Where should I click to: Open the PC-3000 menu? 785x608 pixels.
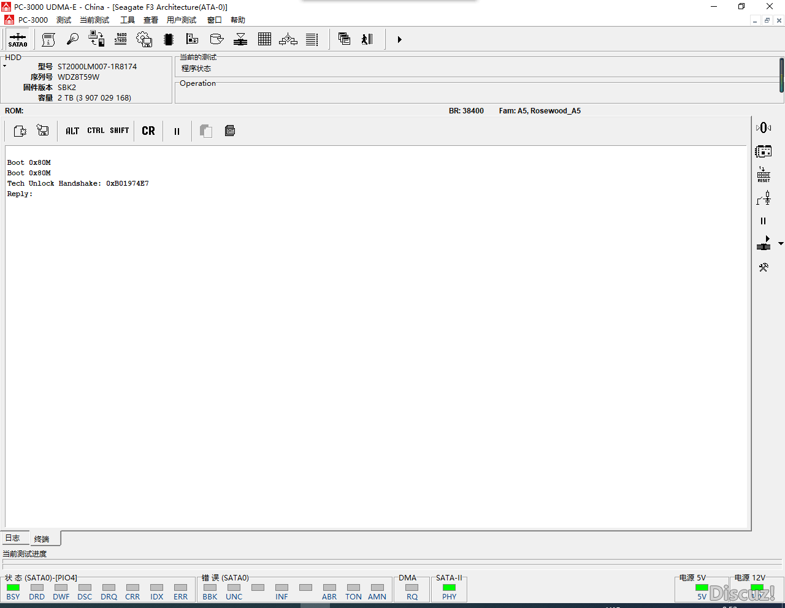[33, 20]
